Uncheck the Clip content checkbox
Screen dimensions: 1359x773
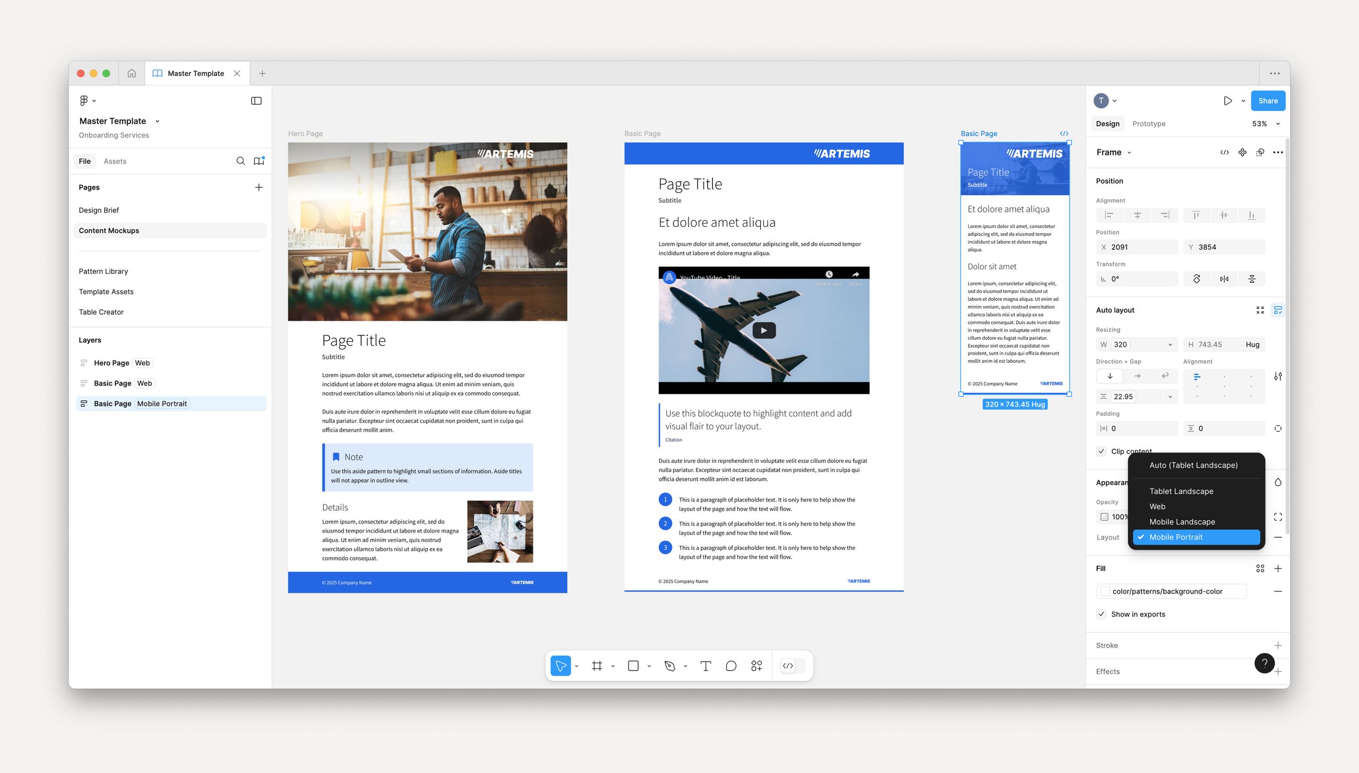click(1101, 451)
